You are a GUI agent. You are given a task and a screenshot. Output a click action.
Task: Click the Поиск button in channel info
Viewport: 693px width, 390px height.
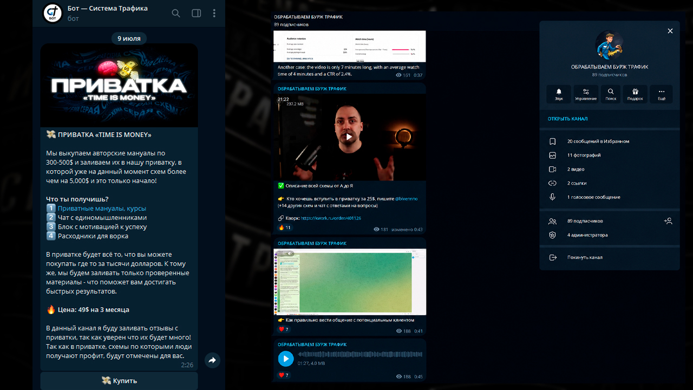coord(611,94)
